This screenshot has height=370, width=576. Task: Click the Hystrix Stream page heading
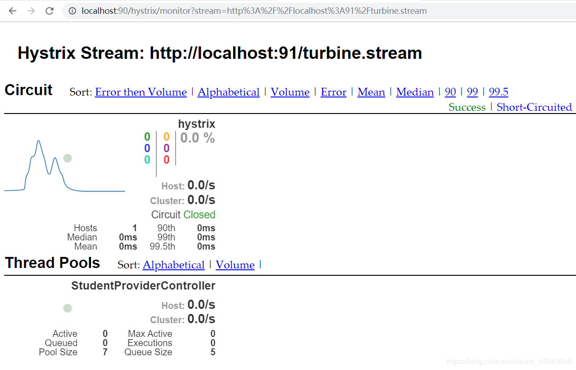click(220, 53)
